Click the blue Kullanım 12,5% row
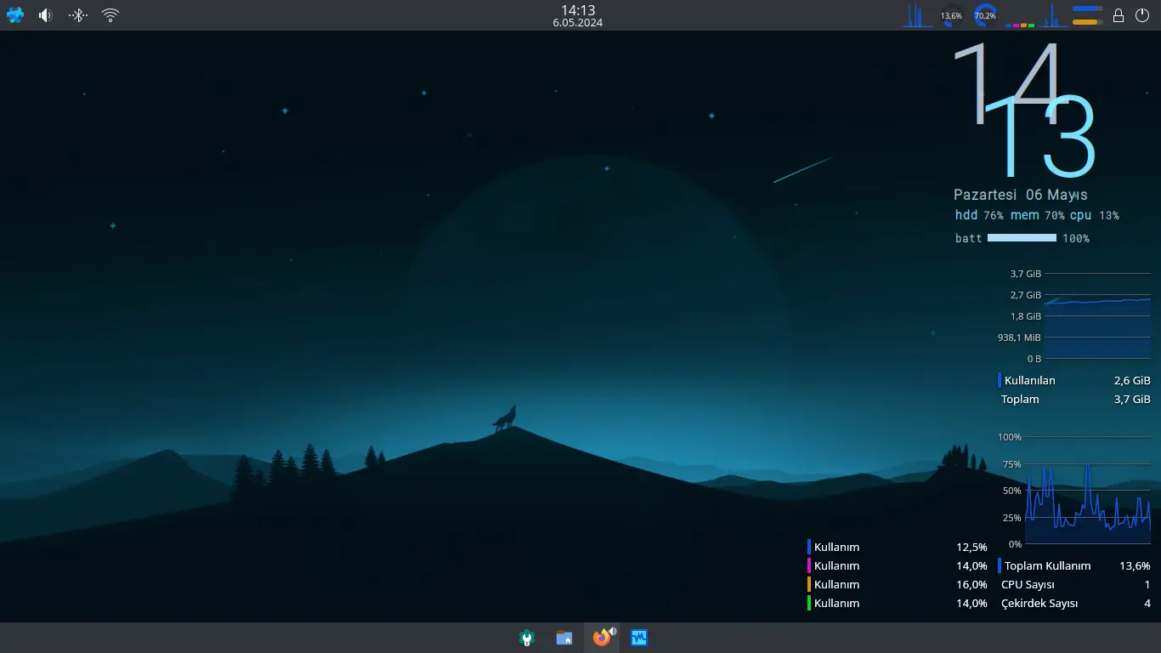This screenshot has height=653, width=1161. 898,547
